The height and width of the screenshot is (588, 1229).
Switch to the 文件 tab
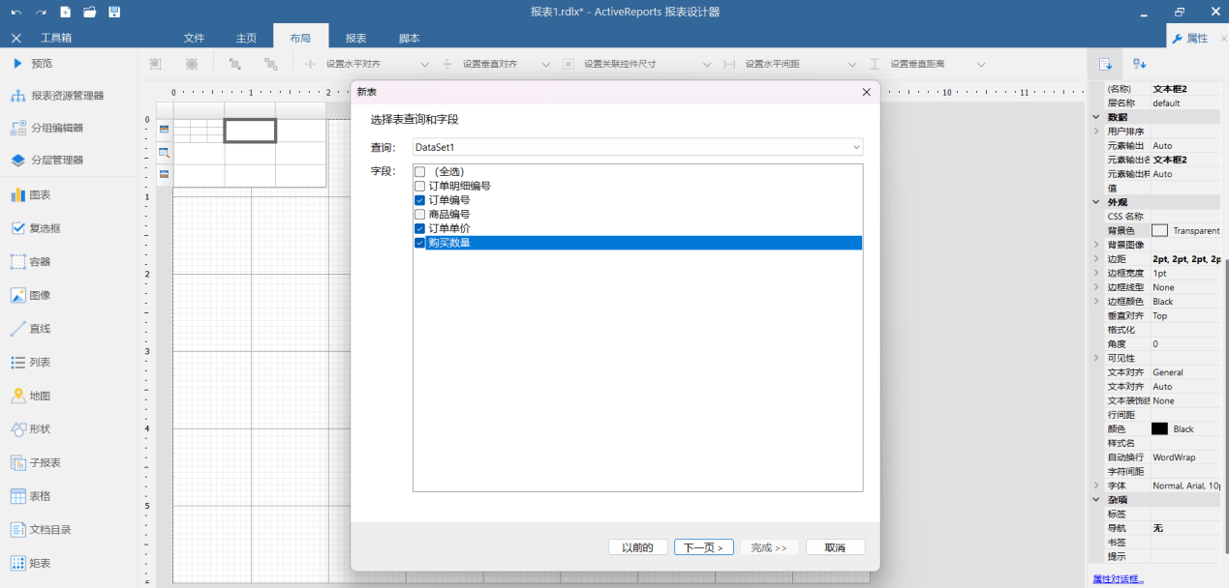point(194,38)
